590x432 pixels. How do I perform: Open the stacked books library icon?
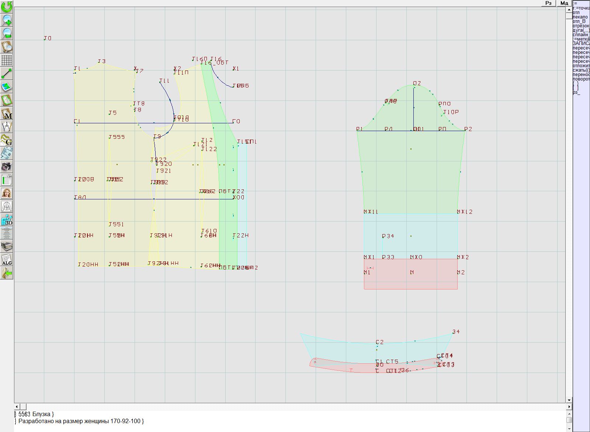7,246
